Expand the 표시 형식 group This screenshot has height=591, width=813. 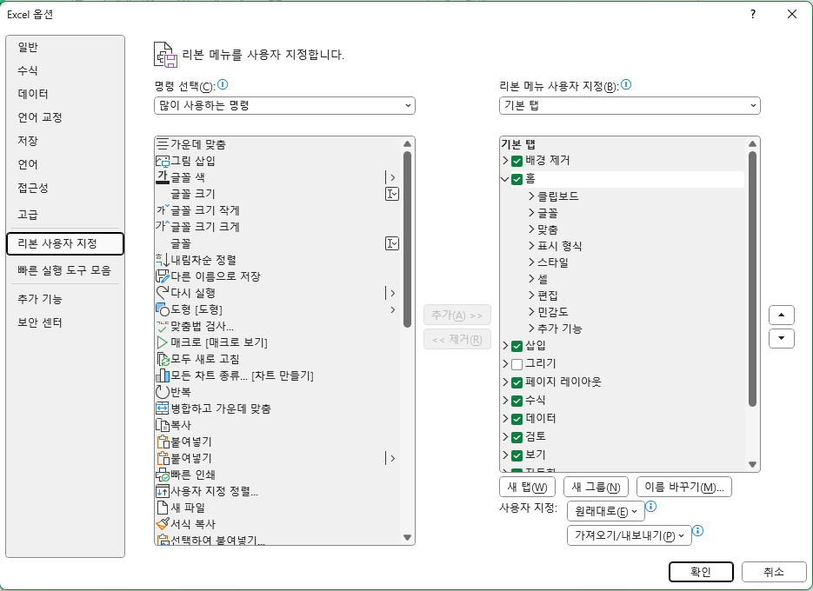[x=531, y=246]
